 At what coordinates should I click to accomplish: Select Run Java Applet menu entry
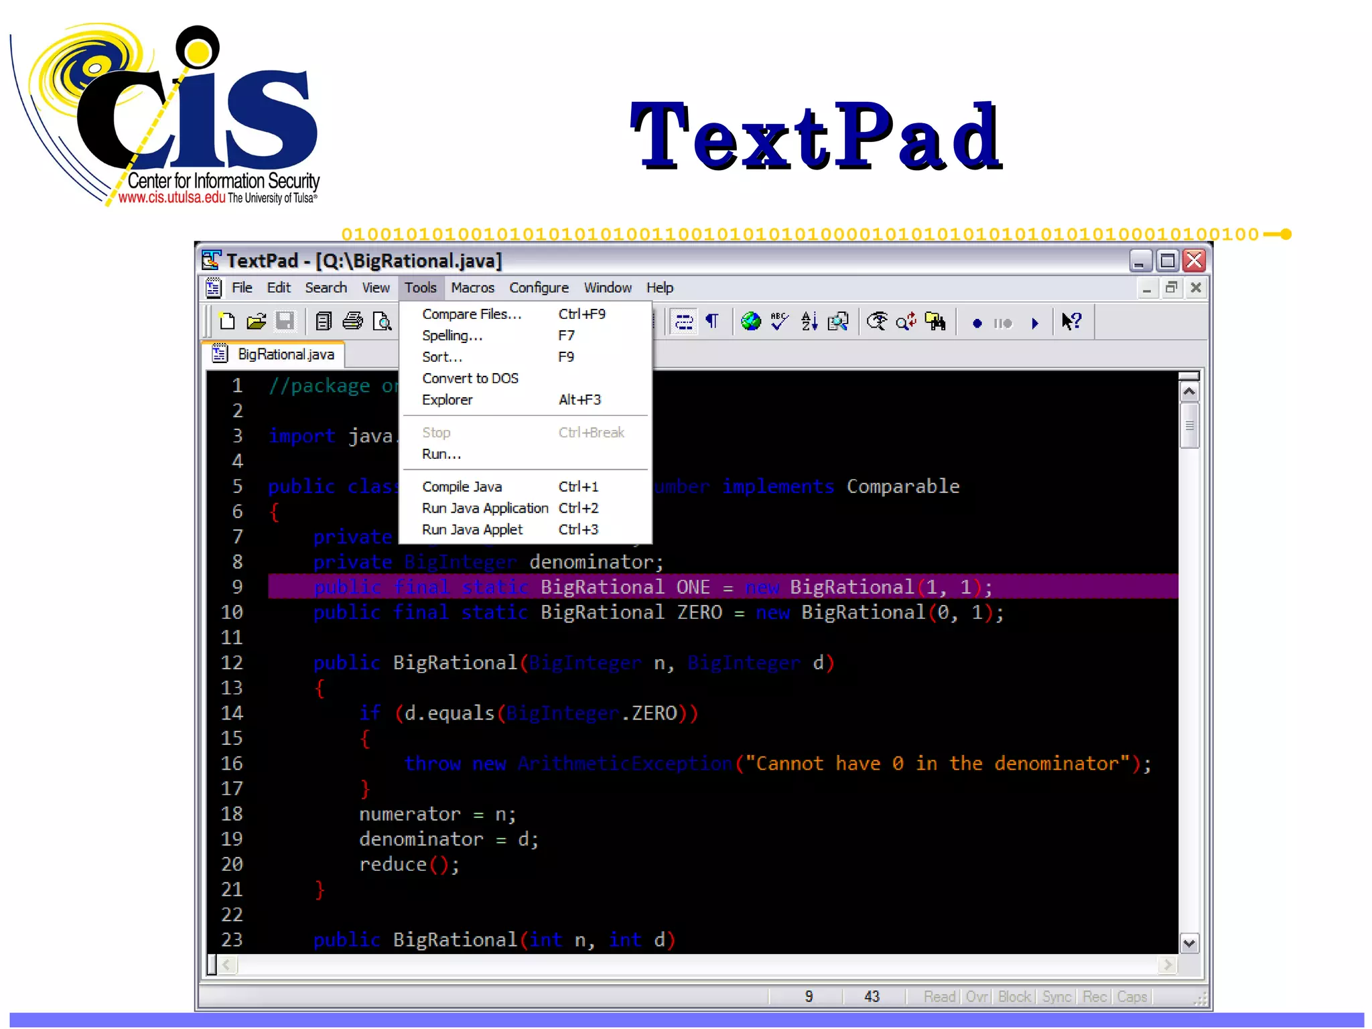(x=525, y=530)
